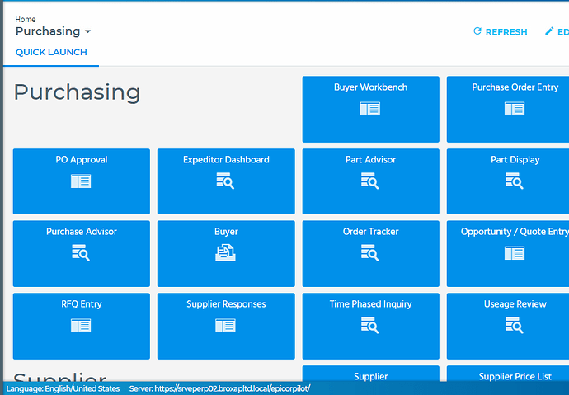Click the Supplier Responses tile title
The width and height of the screenshot is (569, 395).
pyautogui.click(x=226, y=304)
